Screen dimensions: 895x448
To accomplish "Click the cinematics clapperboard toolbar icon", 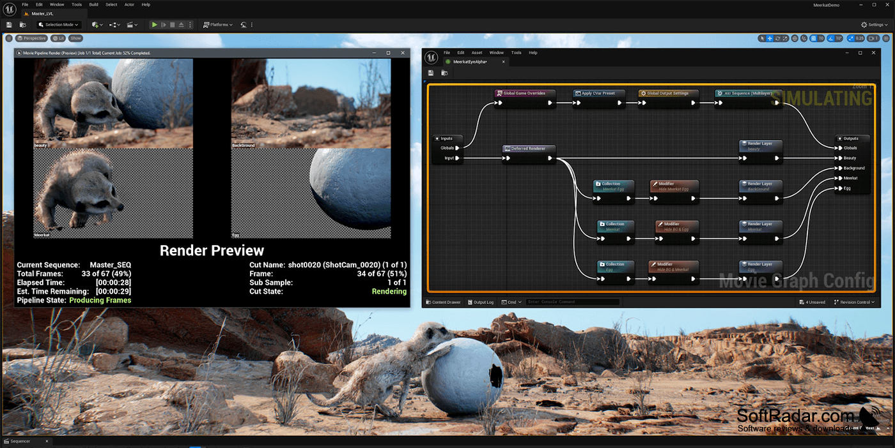I will pos(131,24).
